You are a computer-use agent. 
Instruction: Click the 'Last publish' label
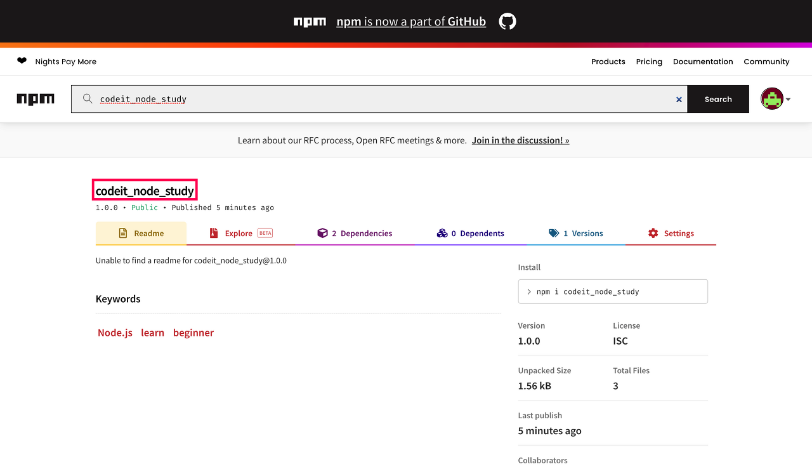(x=540, y=415)
